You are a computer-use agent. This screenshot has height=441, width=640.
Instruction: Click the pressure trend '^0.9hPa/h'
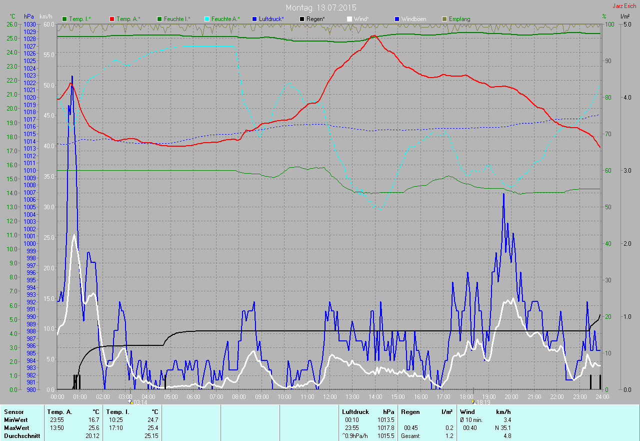[355, 436]
